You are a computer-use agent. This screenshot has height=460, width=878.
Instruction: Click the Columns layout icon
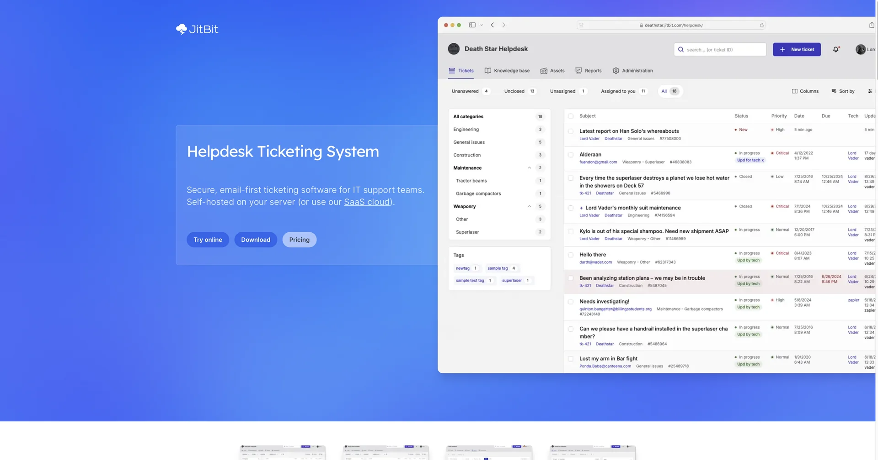click(795, 91)
